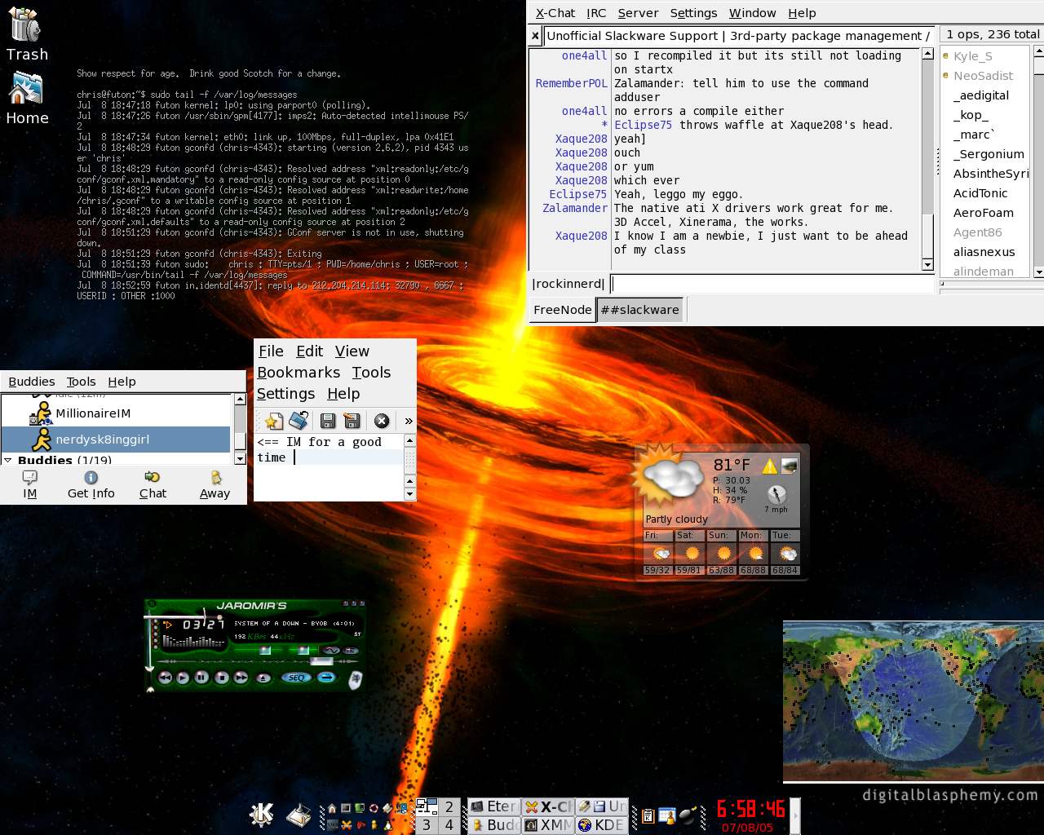This screenshot has height=835, width=1044.
Task: Select buddy nerdysk8inggirl
Action: 116,440
